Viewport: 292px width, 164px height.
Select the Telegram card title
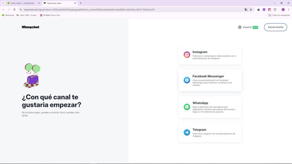pyautogui.click(x=199, y=129)
